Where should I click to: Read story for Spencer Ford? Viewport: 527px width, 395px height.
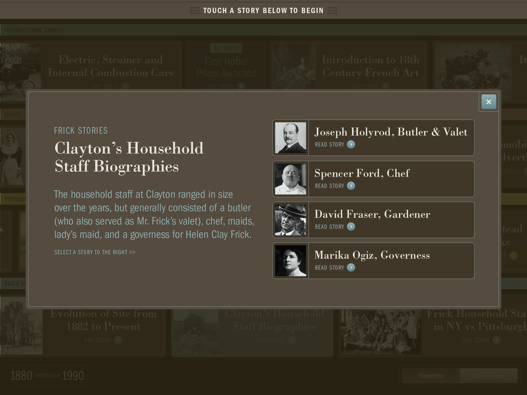pyautogui.click(x=329, y=186)
